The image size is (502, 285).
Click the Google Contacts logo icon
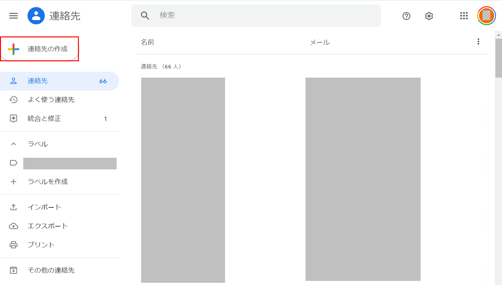point(36,16)
